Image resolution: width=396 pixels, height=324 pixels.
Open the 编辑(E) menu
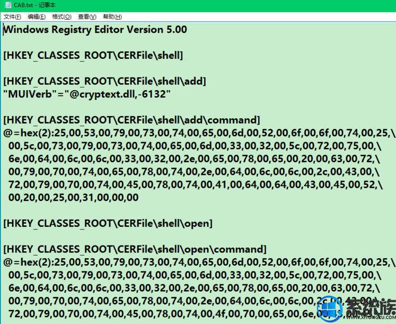(37, 17)
